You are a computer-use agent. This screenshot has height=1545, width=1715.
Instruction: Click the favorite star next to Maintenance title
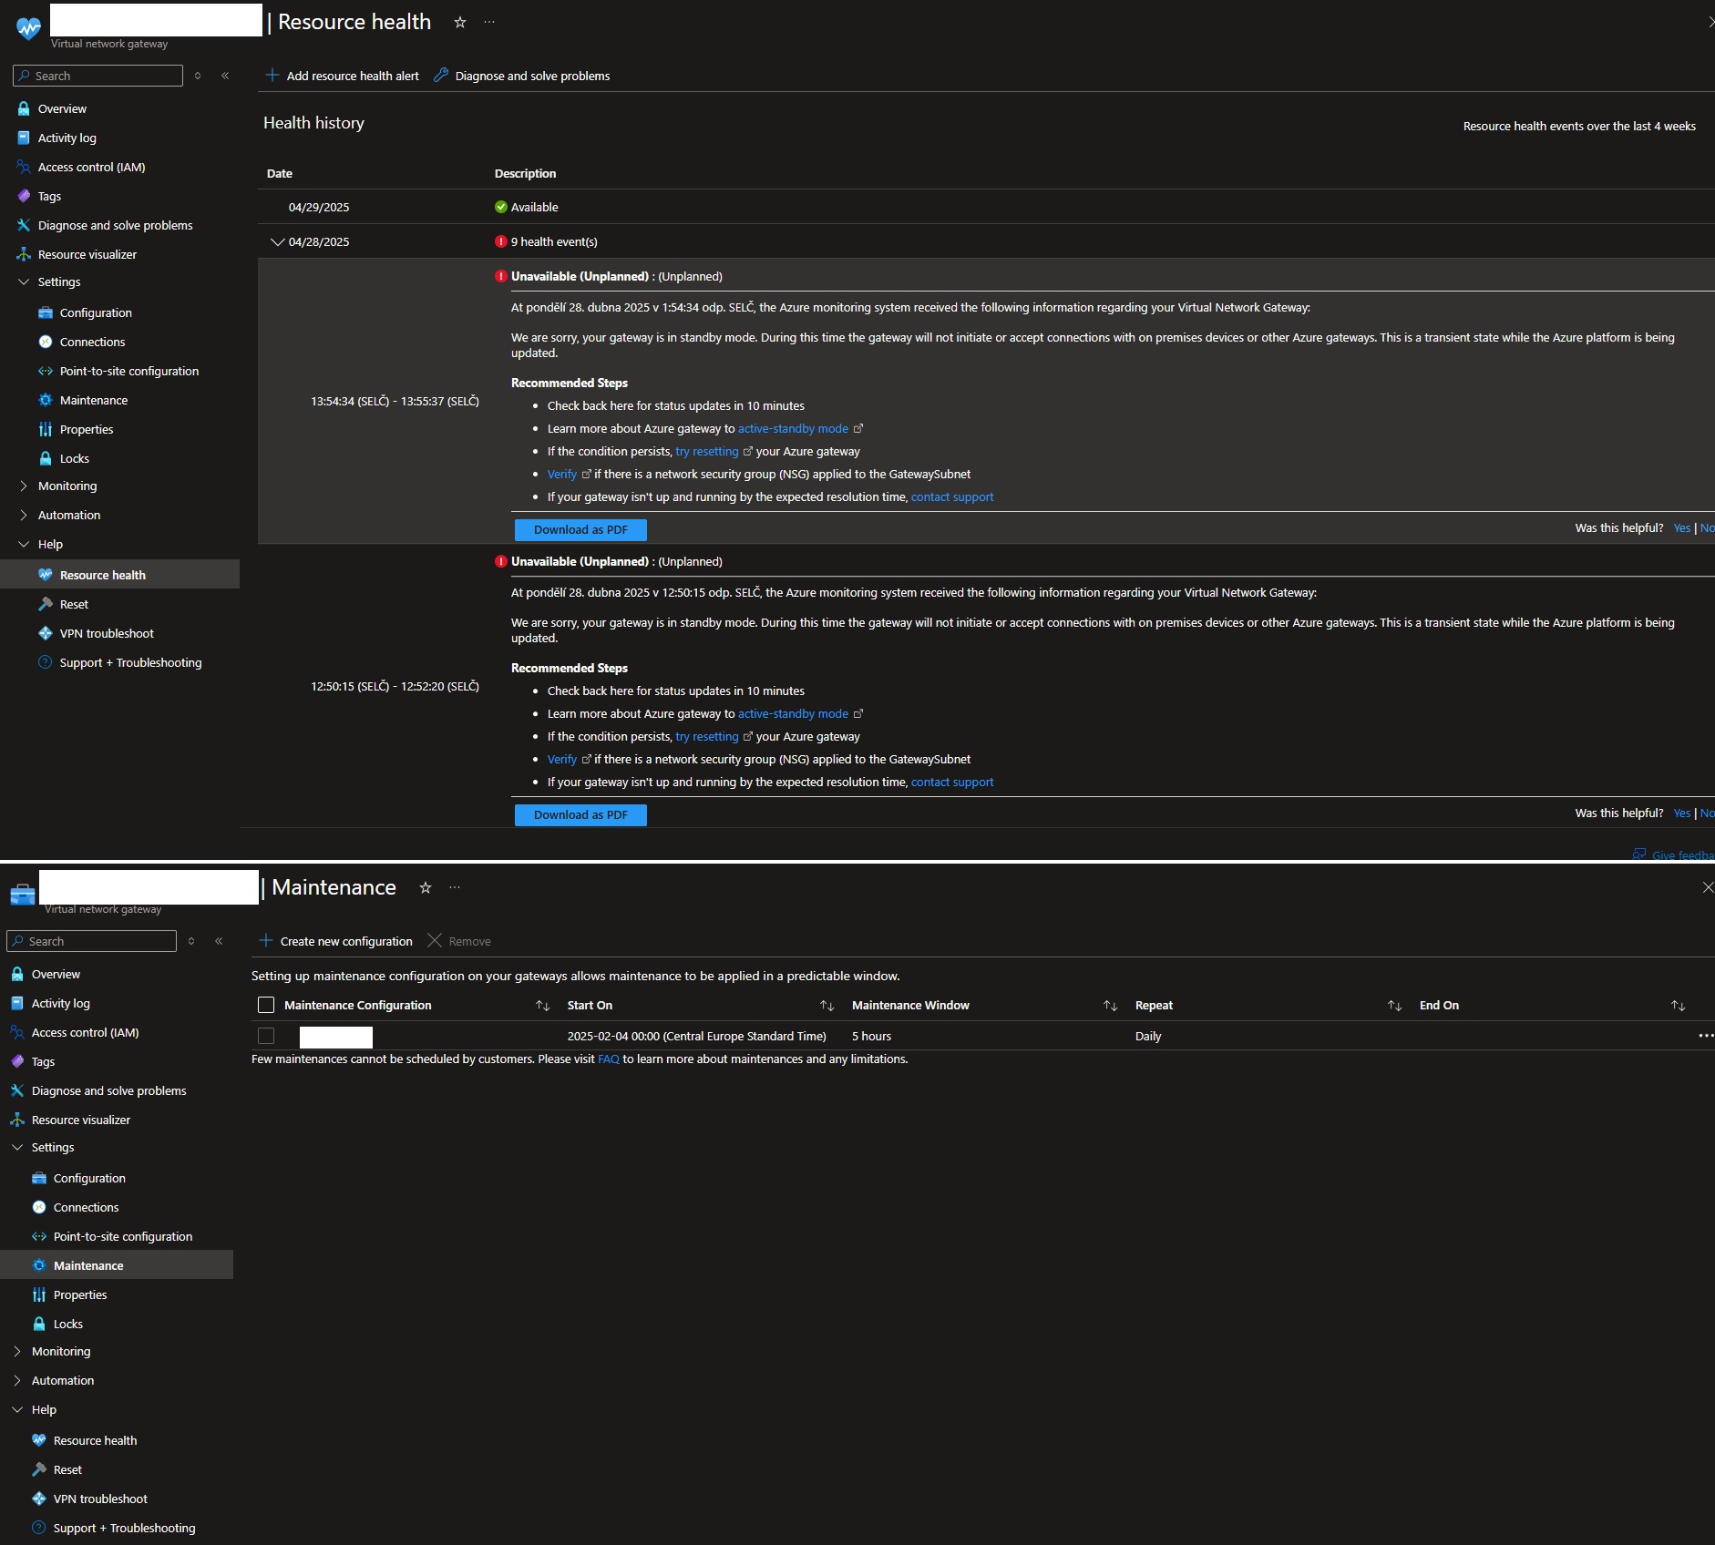click(426, 887)
